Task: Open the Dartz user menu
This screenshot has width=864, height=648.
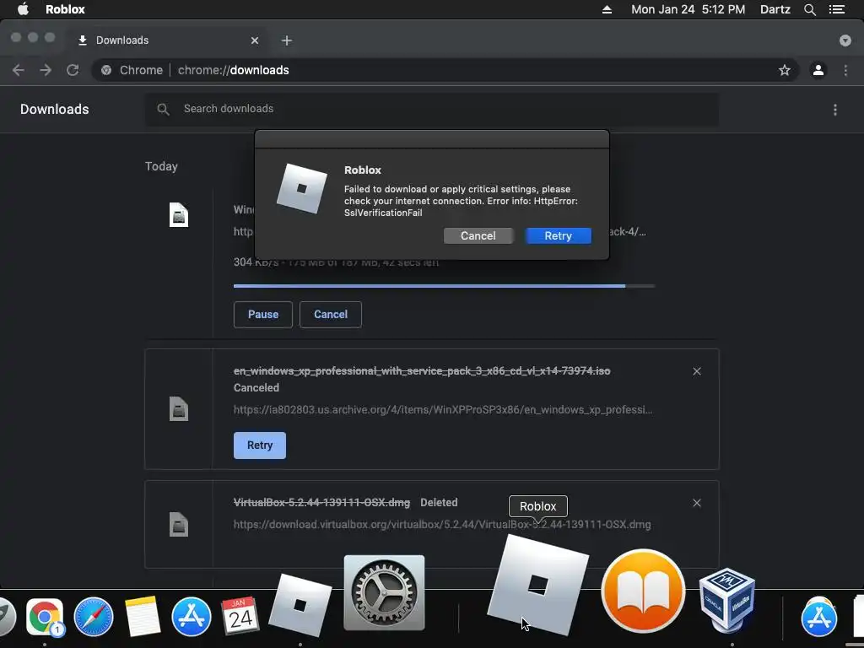Action: 775,9
